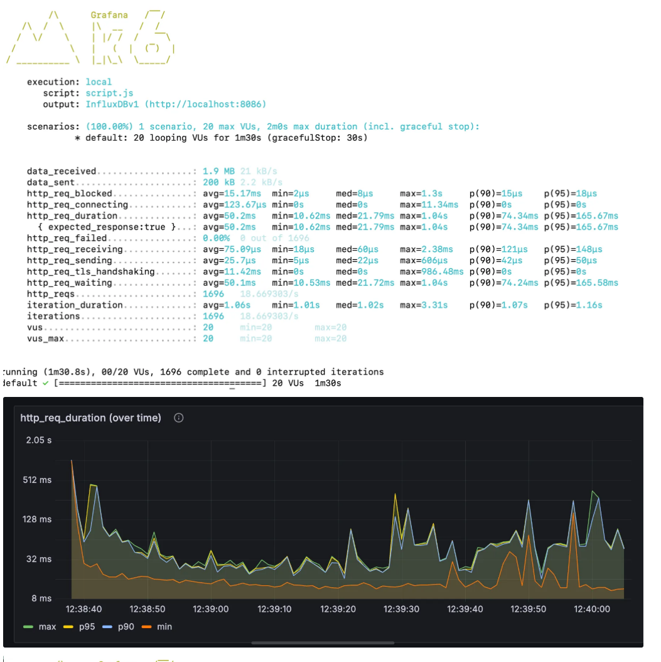The image size is (661, 662).
Task: Click http_req_duration p(95)=165.67ms value
Action: tap(581, 215)
